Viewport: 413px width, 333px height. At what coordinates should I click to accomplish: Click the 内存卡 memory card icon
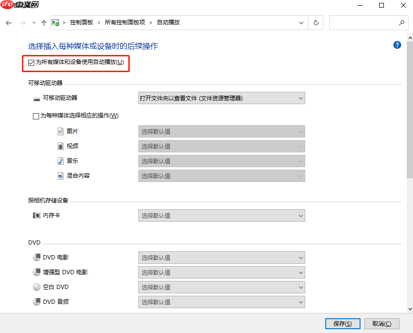(37, 215)
